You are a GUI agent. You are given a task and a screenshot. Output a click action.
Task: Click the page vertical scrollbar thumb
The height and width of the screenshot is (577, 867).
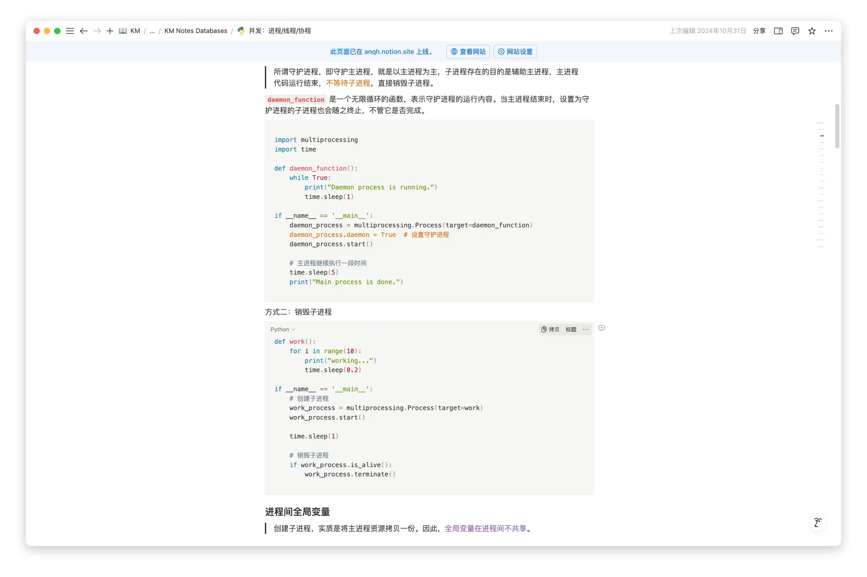point(837,126)
